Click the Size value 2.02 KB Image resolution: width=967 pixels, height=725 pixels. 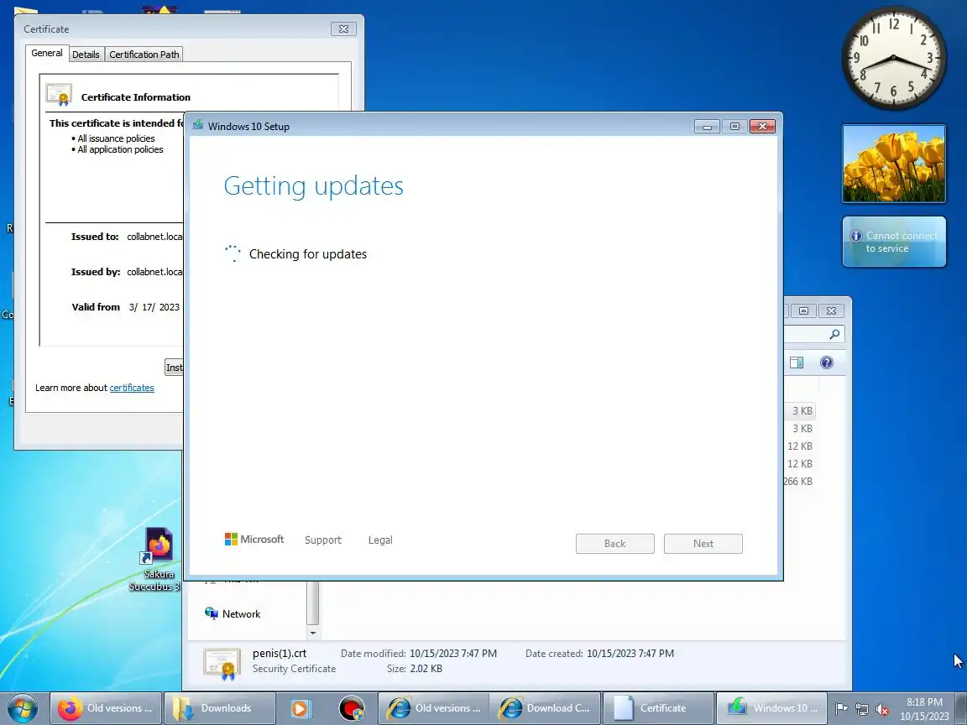coord(426,668)
